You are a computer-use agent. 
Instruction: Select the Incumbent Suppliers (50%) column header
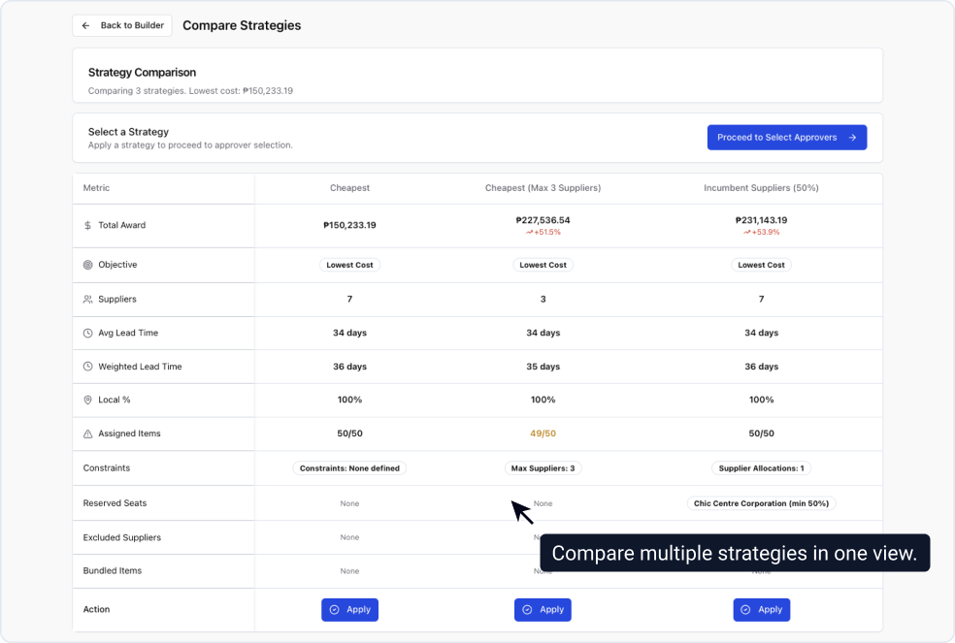761,187
